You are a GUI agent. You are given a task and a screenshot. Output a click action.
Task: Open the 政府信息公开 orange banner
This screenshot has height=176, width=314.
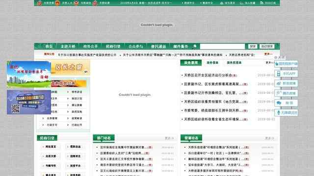69,84
